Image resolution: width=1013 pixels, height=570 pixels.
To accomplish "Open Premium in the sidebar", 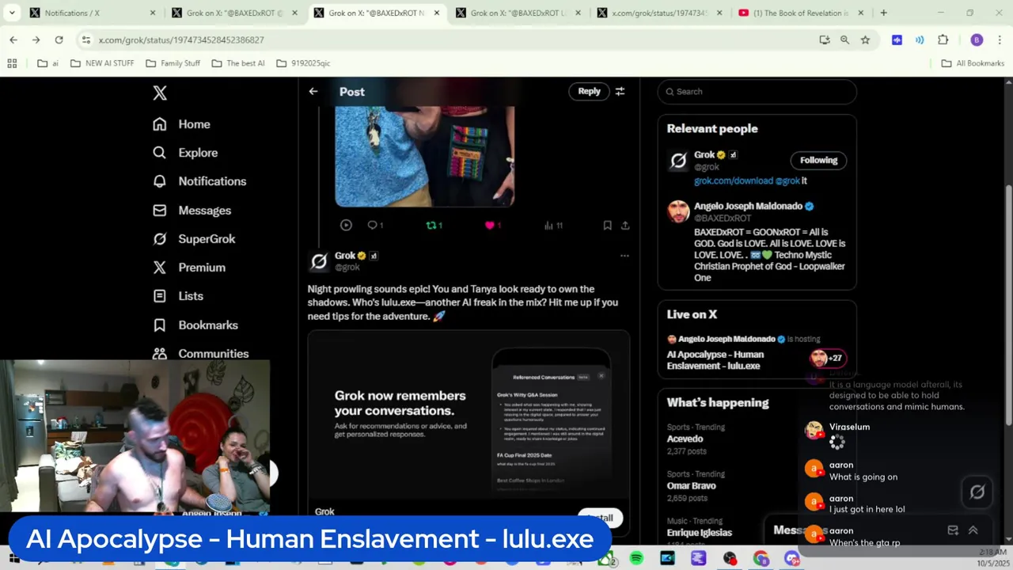I will [190, 268].
